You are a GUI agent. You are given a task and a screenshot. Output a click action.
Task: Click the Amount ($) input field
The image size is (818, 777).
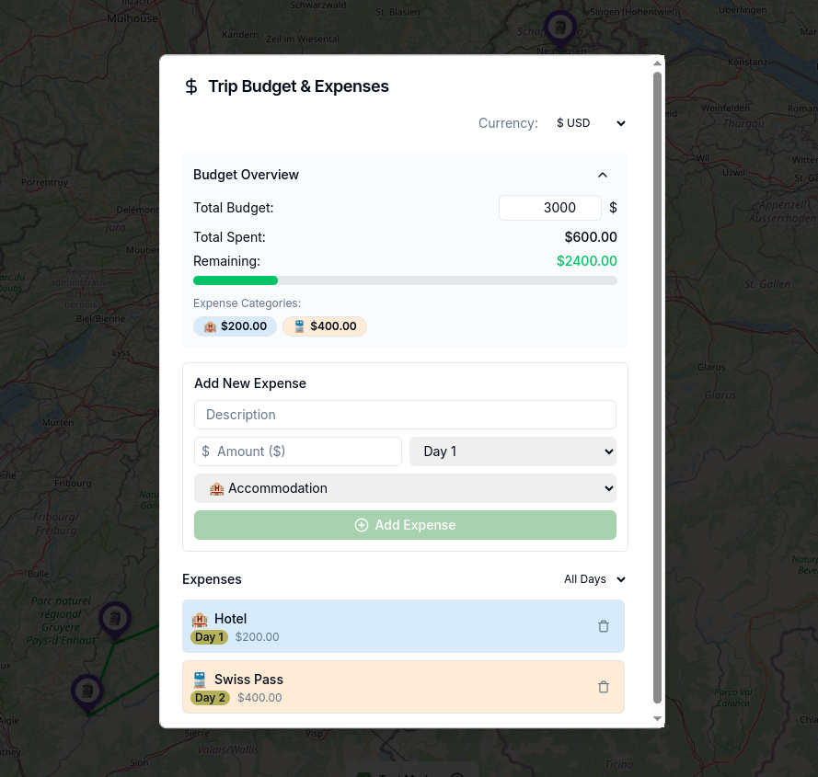click(x=298, y=451)
